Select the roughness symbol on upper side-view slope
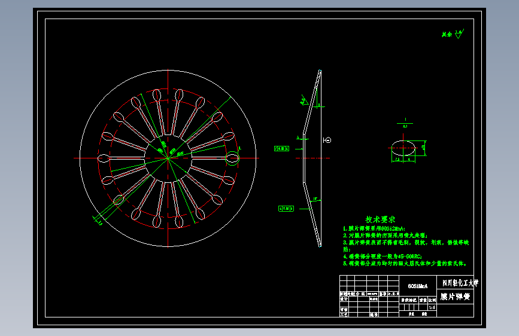This screenshot has height=336, width=519. pyautogui.click(x=304, y=100)
